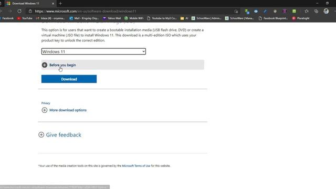This screenshot has width=336, height=189.
Task: Open the Microsoft Terms of Use link
Action: point(136,166)
